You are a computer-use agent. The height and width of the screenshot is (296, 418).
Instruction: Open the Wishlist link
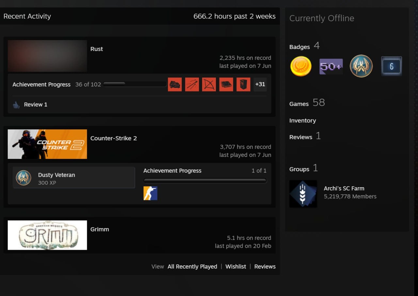(x=236, y=266)
